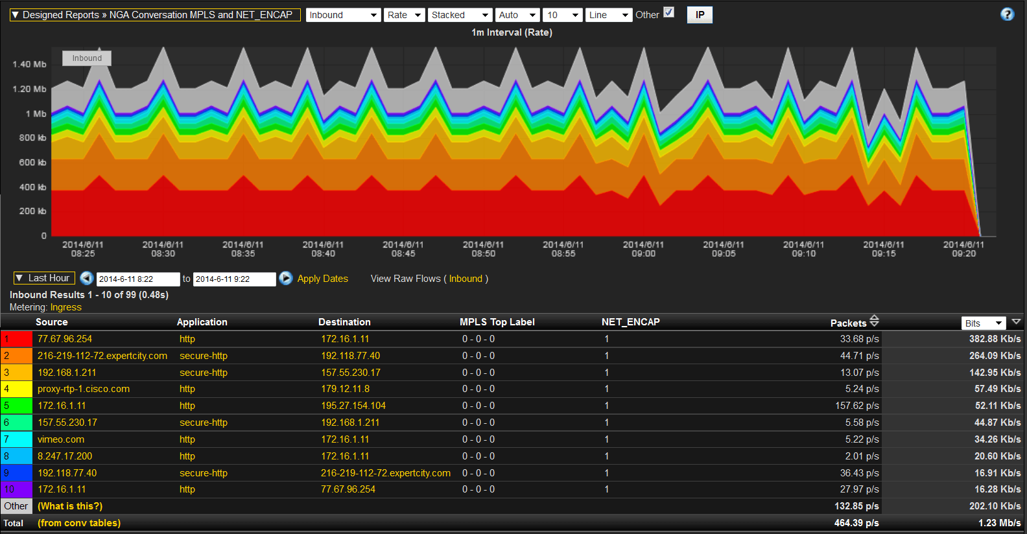Click red color swatch for row 1
1027x534 pixels.
tap(17, 339)
